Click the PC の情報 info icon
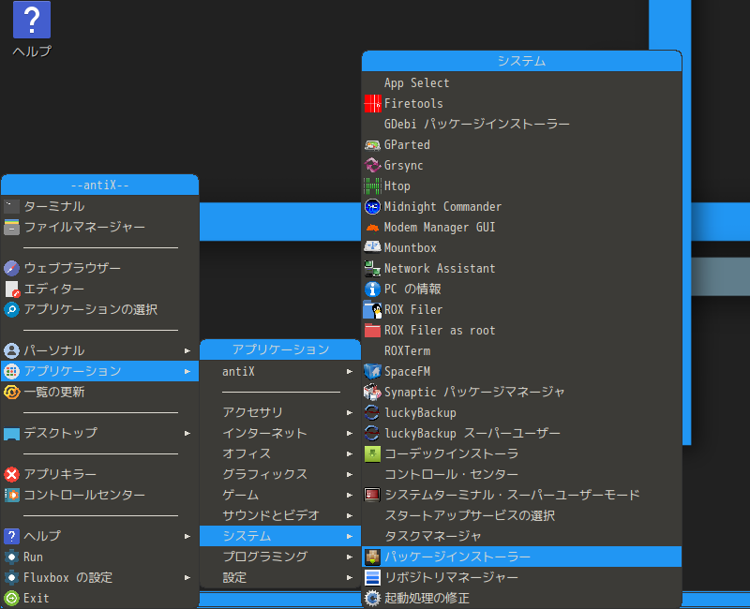 372,289
